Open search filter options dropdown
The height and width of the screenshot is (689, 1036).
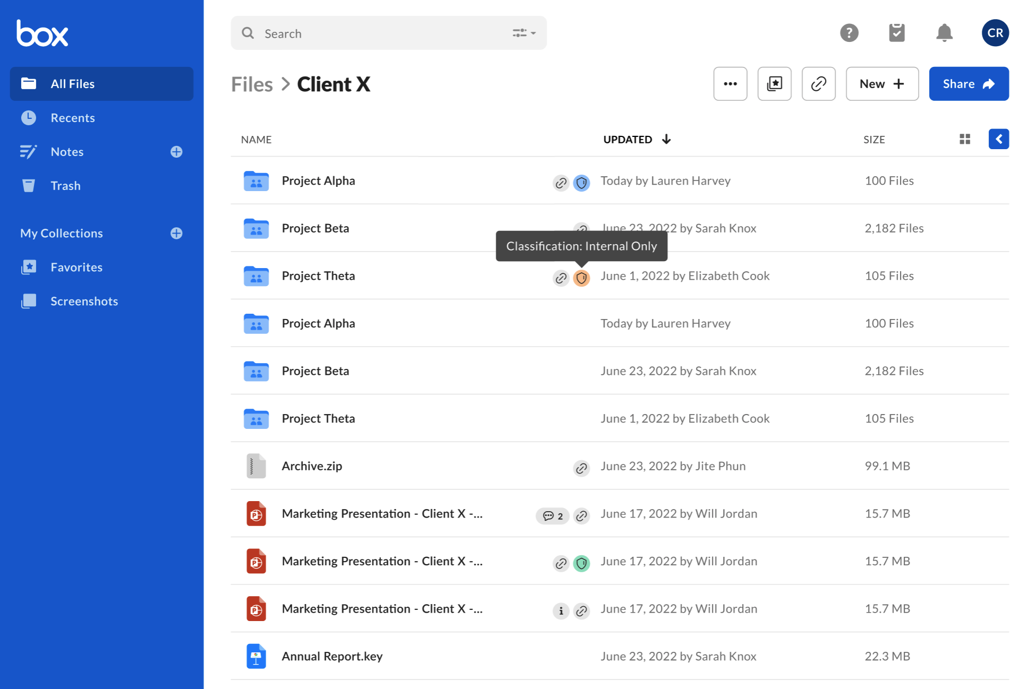tap(524, 33)
